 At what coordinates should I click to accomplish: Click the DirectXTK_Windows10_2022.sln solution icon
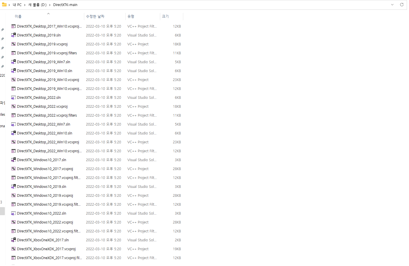point(14,213)
